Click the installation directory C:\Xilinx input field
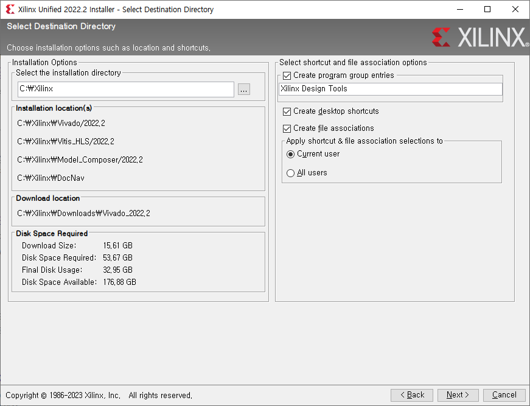Image resolution: width=530 pixels, height=406 pixels. point(126,89)
